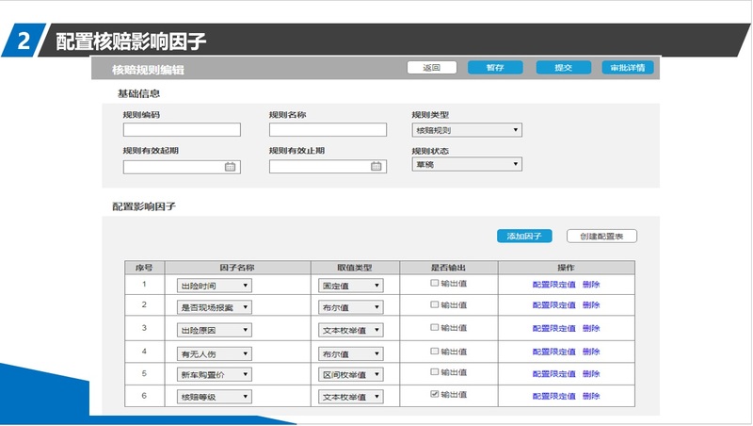
Task: Uncheck 输出值 for row 6
Action: coord(434,394)
